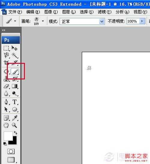Image resolution: width=150 pixels, height=164 pixels.
Task: Select the Zoom tool
Action: pos(14,125)
